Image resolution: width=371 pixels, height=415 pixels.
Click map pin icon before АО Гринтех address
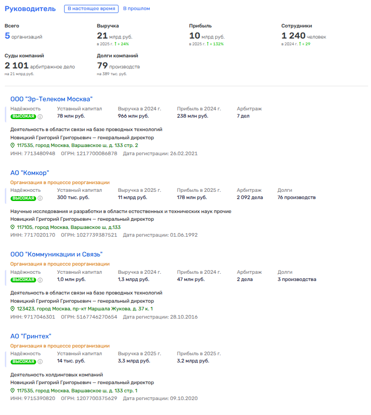(13, 391)
